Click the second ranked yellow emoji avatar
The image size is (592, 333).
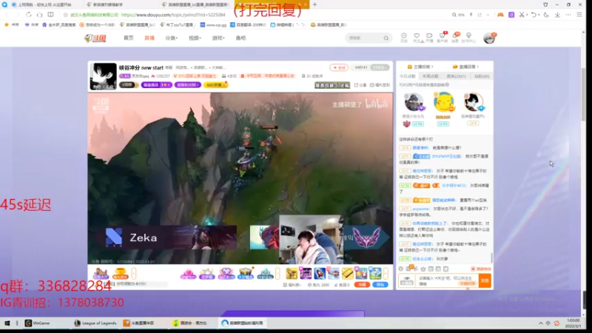(x=443, y=102)
